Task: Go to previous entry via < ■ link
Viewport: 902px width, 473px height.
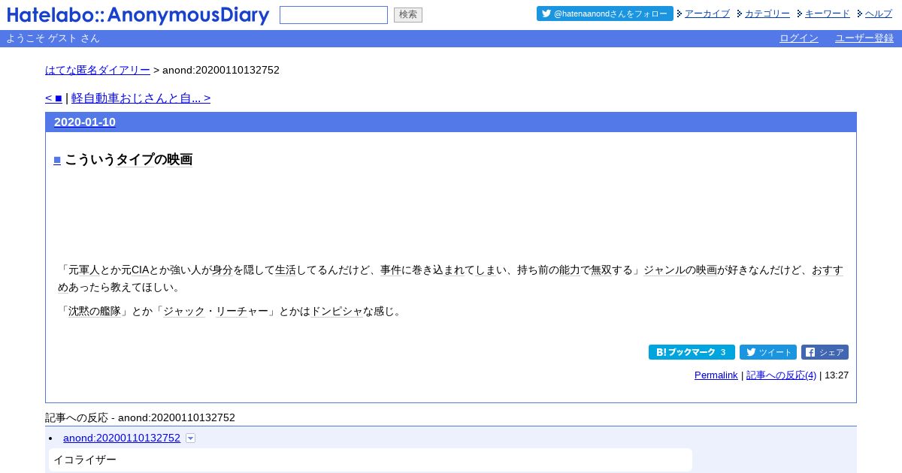Action: [53, 98]
